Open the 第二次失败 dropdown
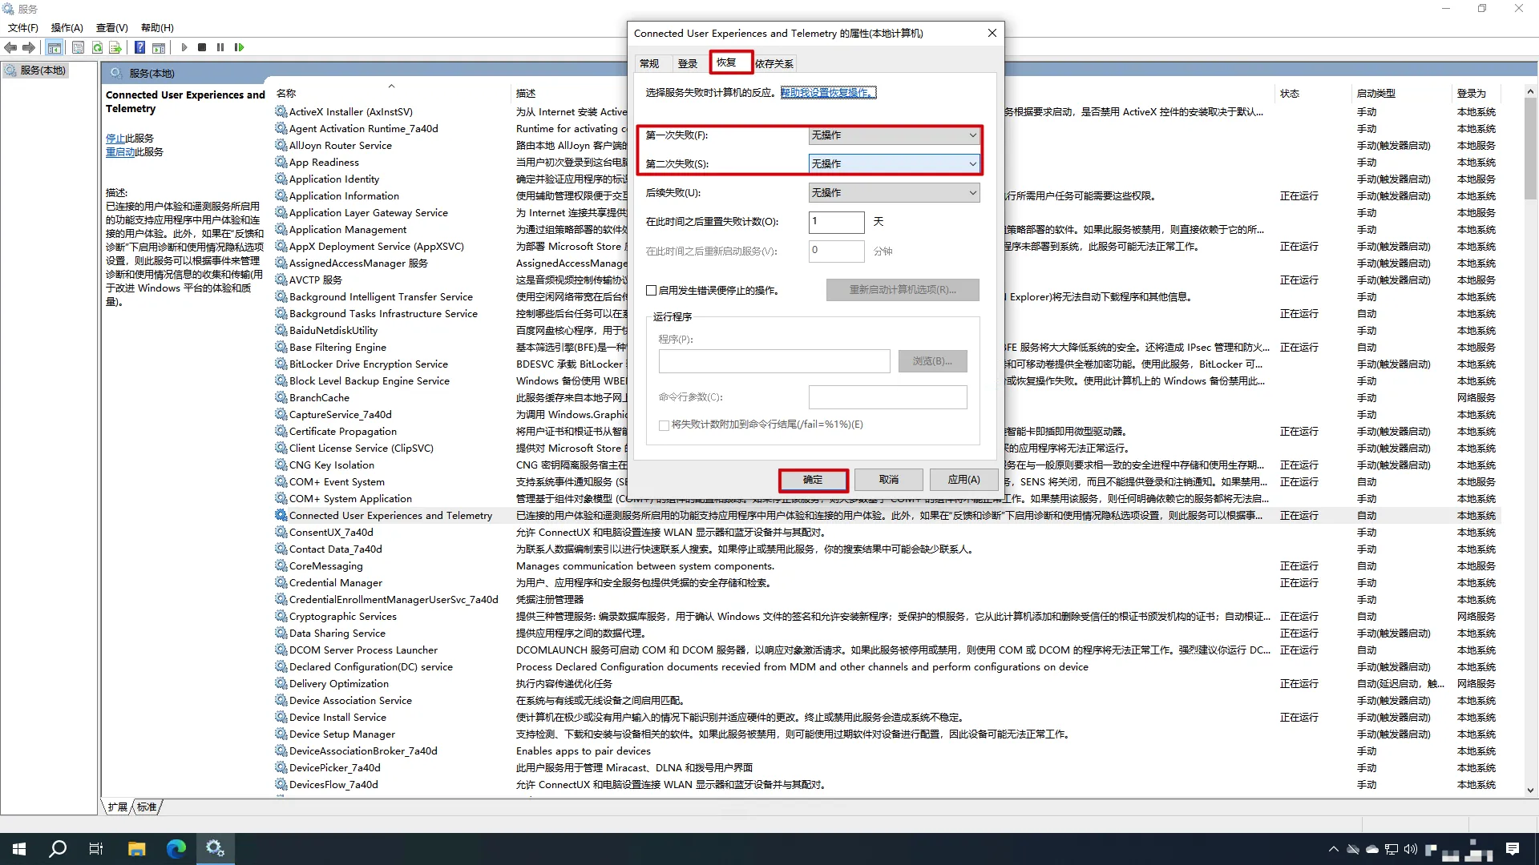1539x865 pixels. click(x=894, y=164)
